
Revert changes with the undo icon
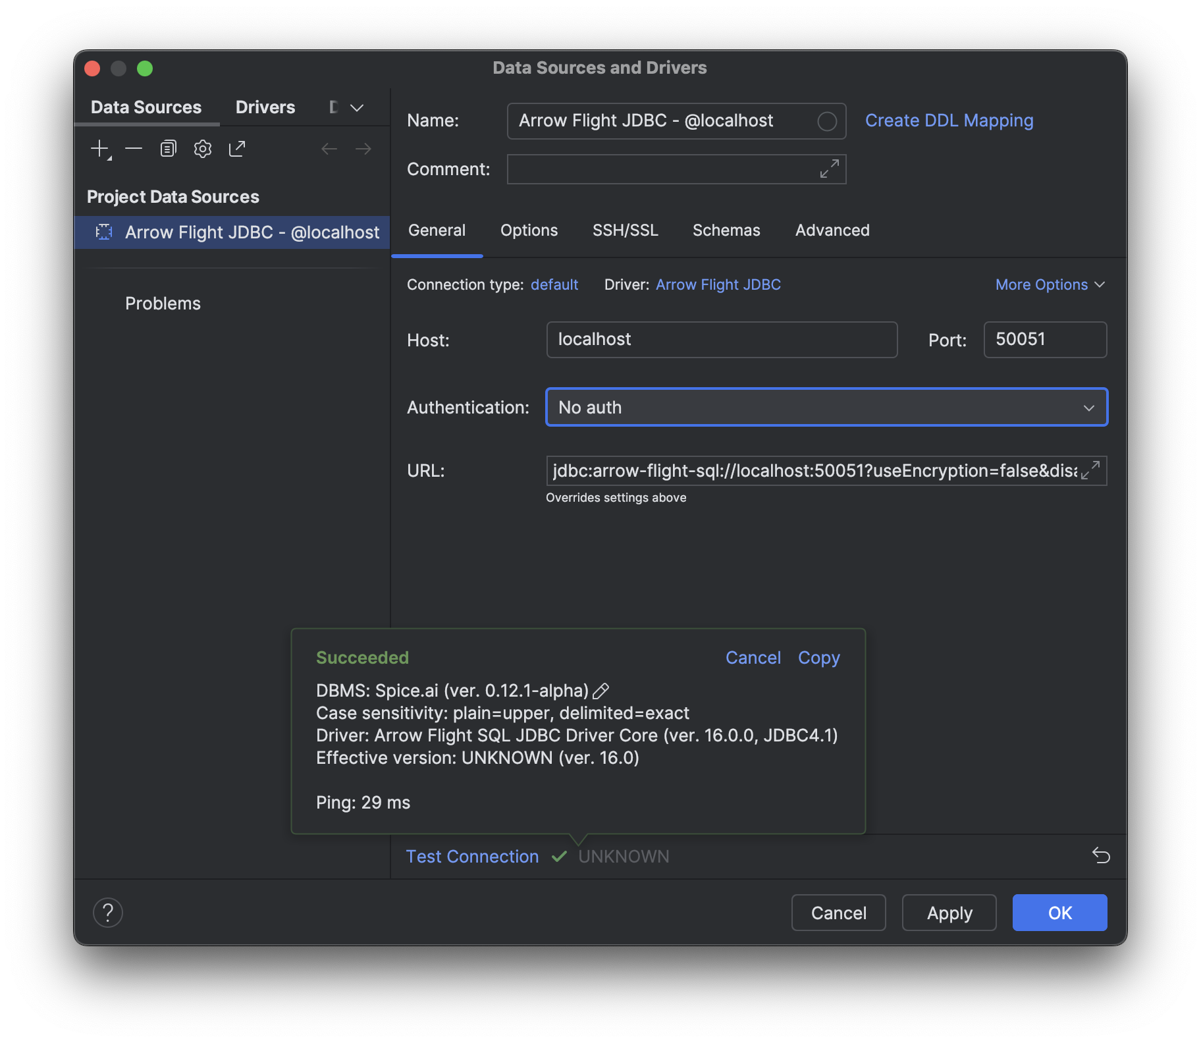tap(1100, 856)
